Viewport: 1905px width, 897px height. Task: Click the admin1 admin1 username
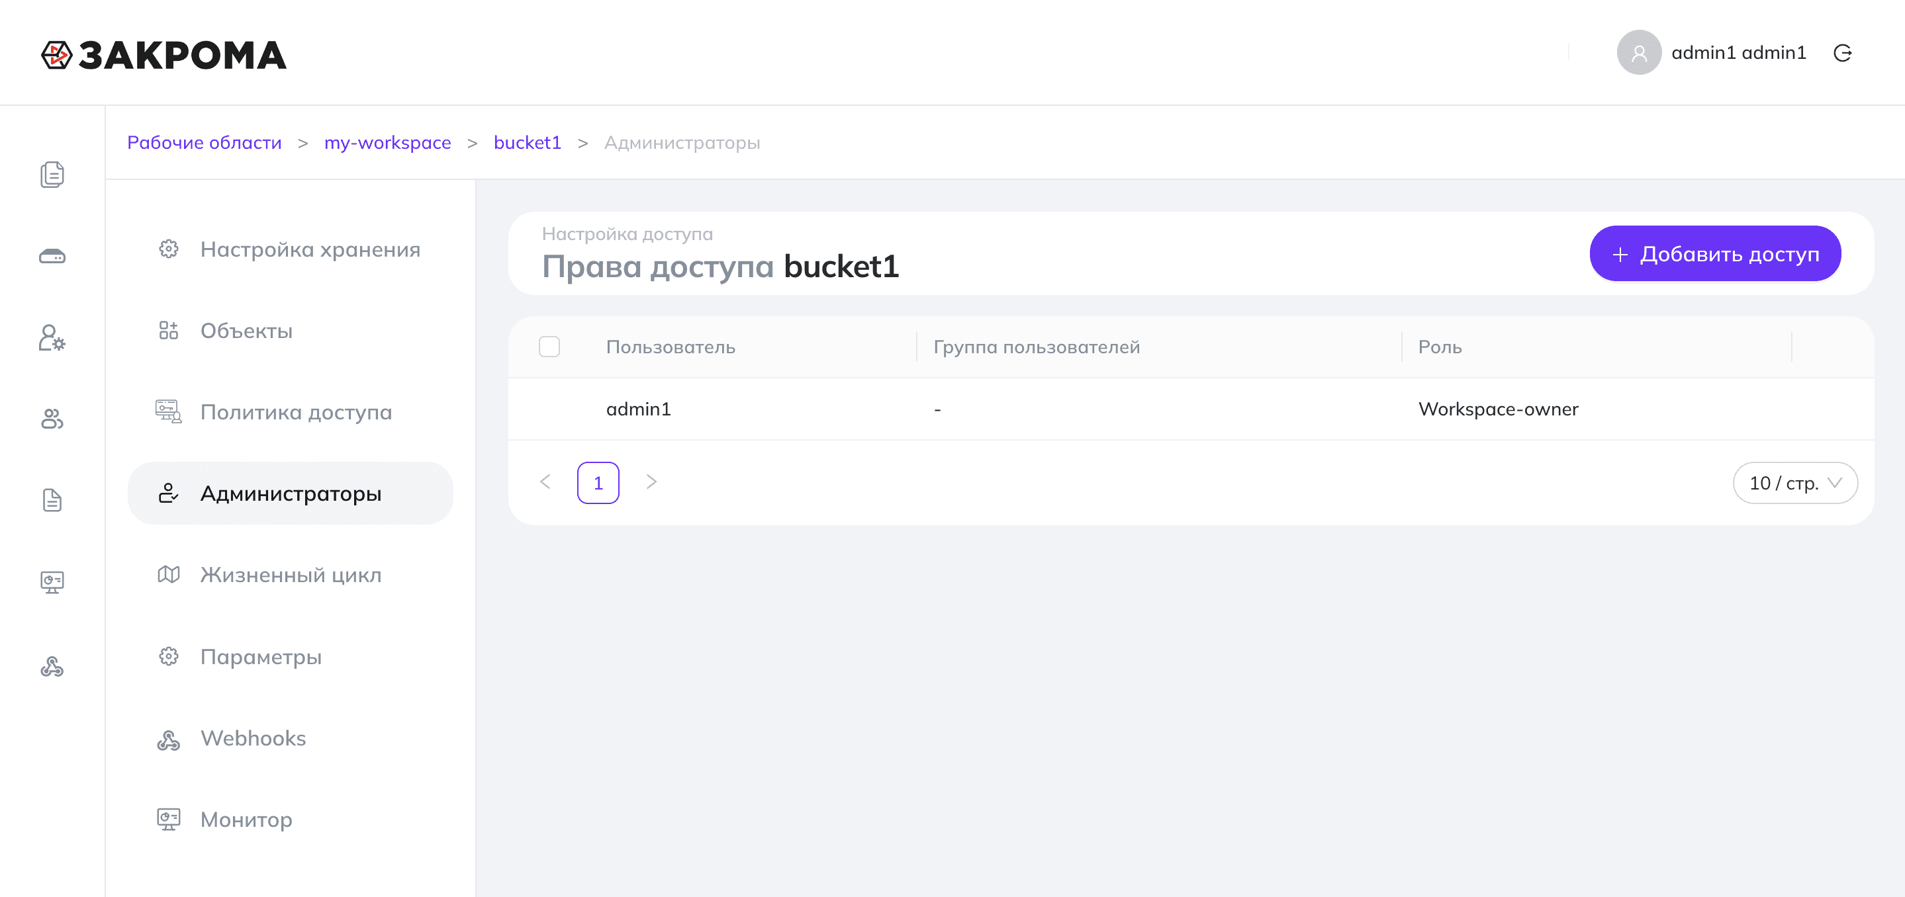click(x=1739, y=52)
